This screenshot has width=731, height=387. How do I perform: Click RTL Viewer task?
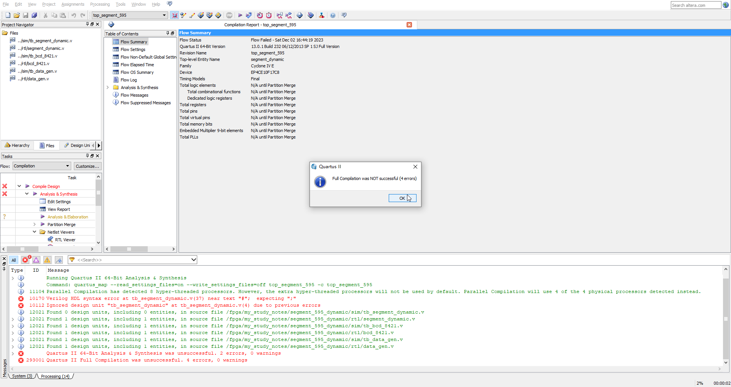[x=65, y=240]
